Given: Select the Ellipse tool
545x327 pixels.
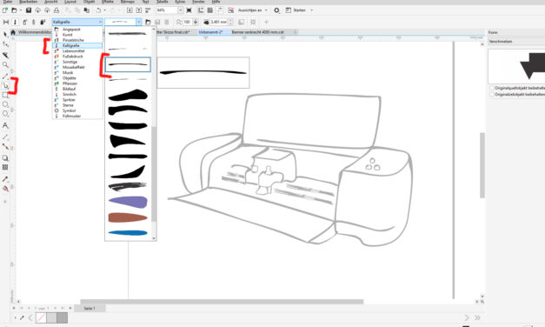Looking at the screenshot, I should (x=5, y=104).
